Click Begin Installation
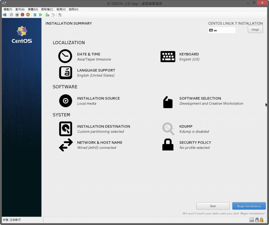Image resolution: width=269 pixels, height=225 pixels. click(249, 206)
